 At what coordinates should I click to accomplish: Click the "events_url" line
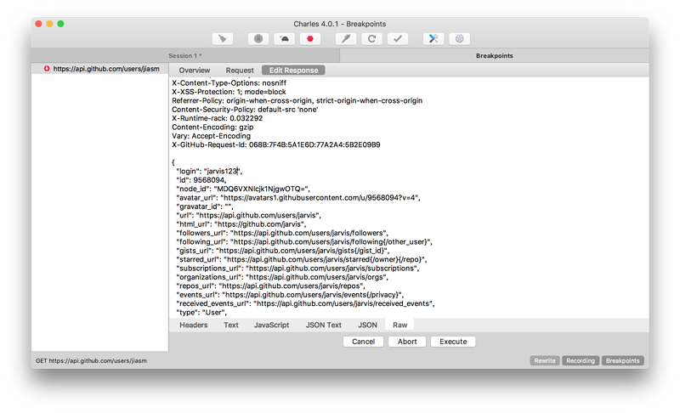tap(290, 295)
